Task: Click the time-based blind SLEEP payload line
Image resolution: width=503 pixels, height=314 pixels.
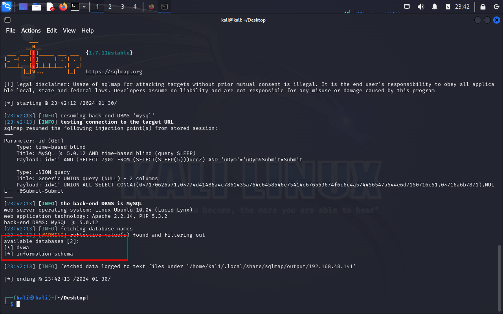Action: [160, 160]
